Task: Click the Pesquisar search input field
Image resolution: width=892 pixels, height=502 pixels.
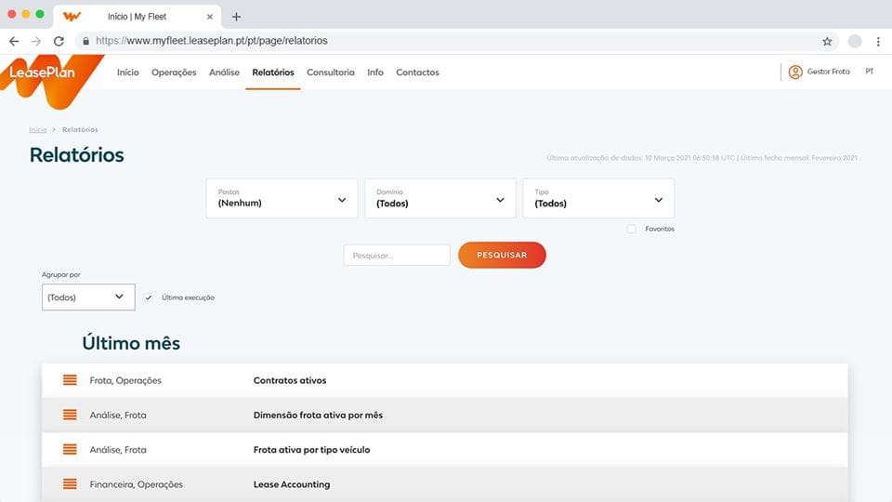Action: point(397,255)
